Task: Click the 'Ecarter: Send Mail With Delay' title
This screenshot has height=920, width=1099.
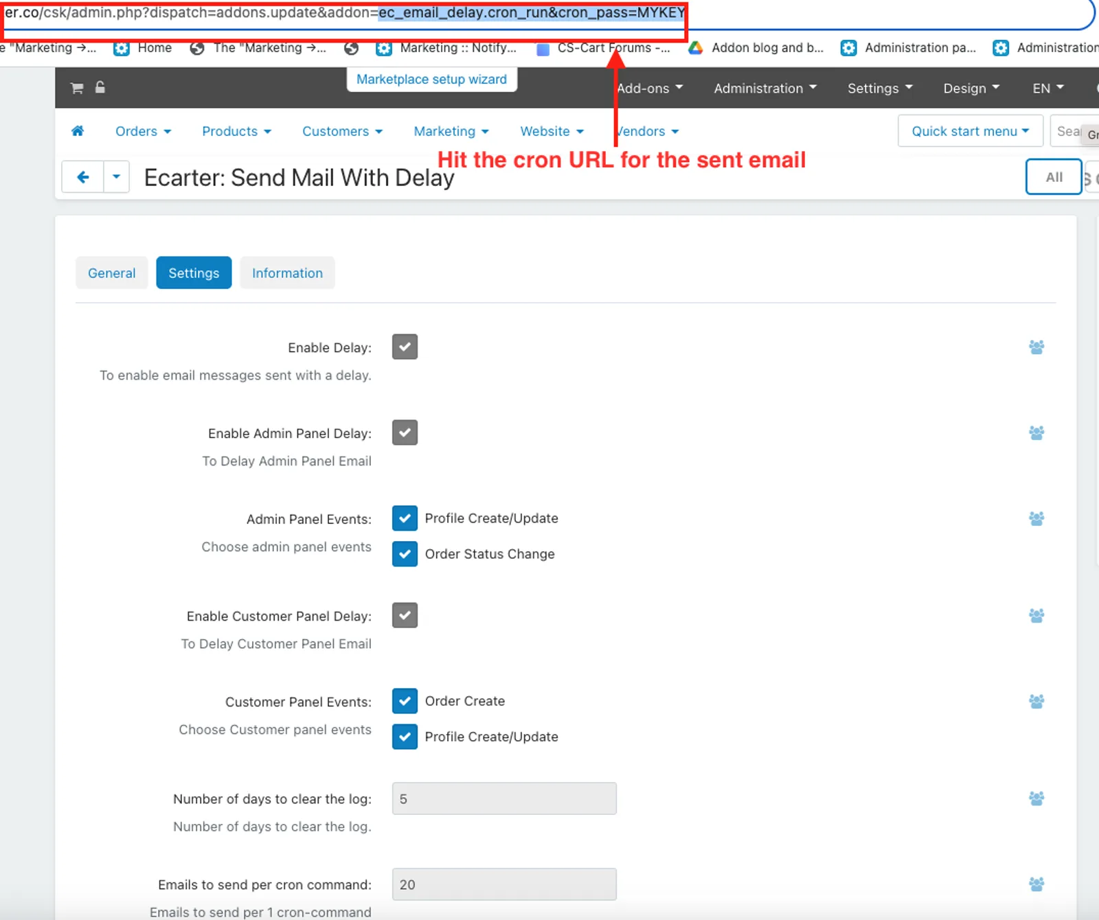Action: coord(299,178)
